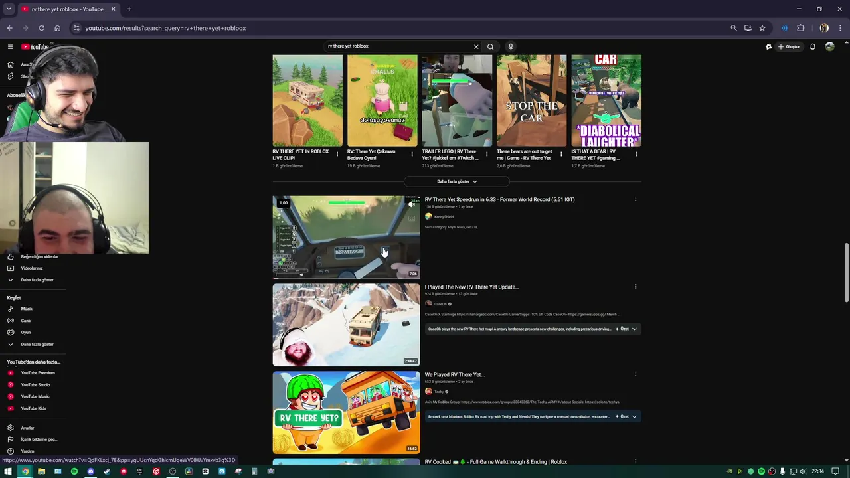The image size is (850, 478).
Task: Click the magnifier search button
Action: pyautogui.click(x=490, y=46)
